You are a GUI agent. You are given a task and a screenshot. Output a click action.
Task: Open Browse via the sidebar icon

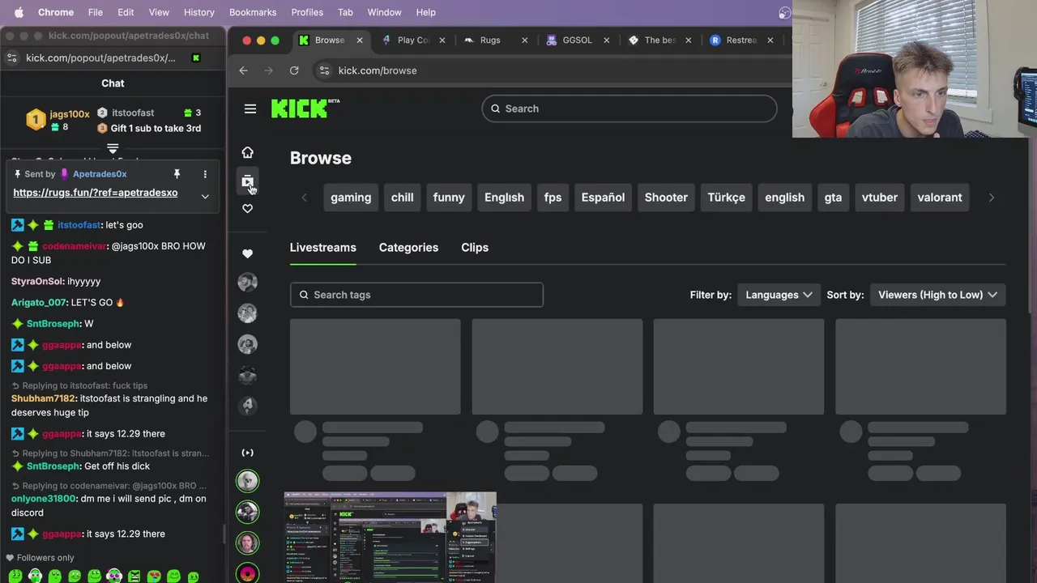coord(247,181)
